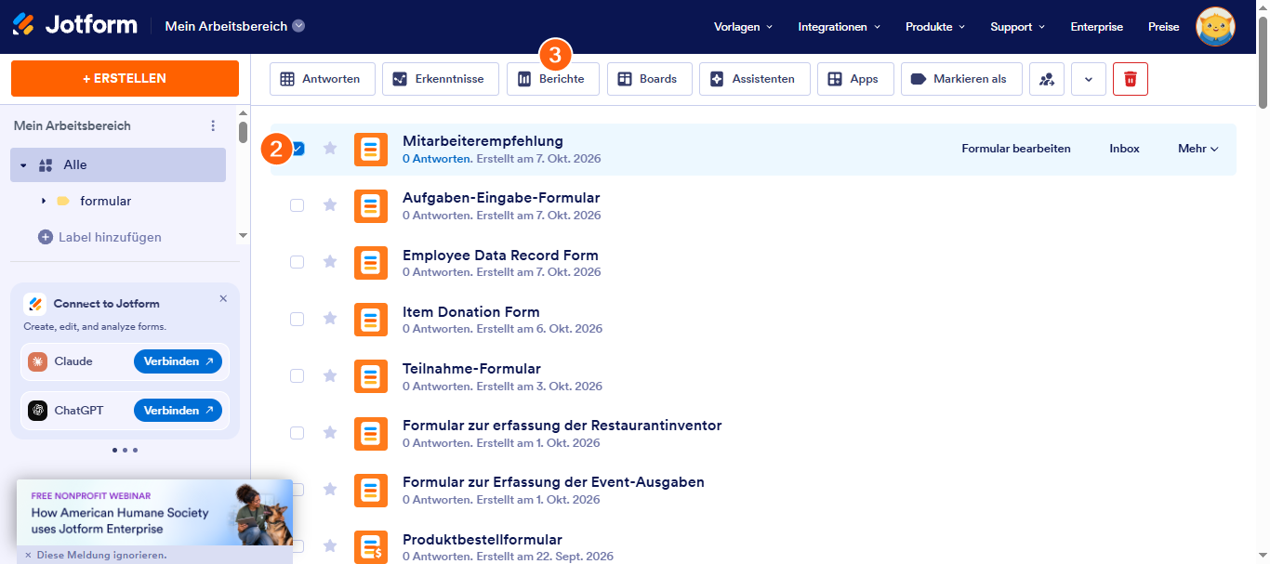The image size is (1270, 564).
Task: Open the Produkte dropdown menu
Action: [x=935, y=27]
